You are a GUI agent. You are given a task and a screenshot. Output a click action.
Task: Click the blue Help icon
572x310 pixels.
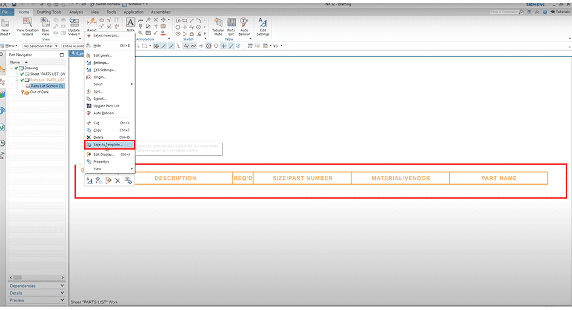tap(545, 12)
